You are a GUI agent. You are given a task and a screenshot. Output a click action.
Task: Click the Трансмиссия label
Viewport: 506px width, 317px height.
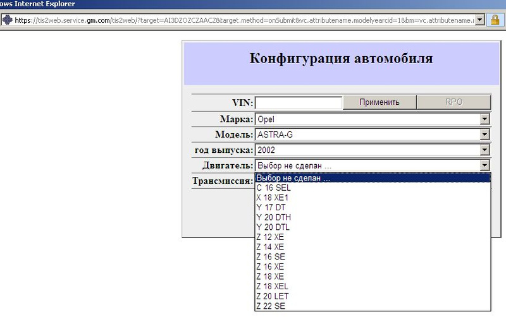(223, 181)
